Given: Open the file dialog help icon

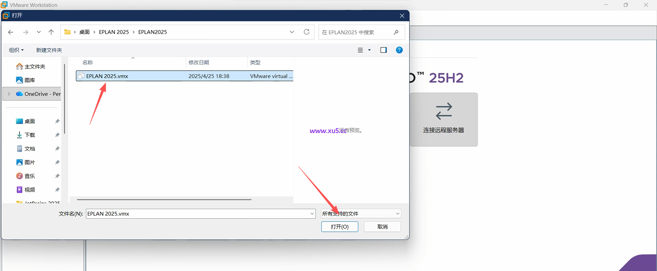Looking at the screenshot, I should [399, 50].
